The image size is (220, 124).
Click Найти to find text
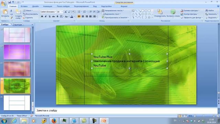[210, 11]
